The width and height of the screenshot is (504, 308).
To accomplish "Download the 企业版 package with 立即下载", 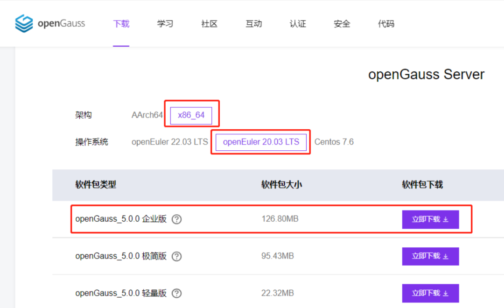I will 430,220.
